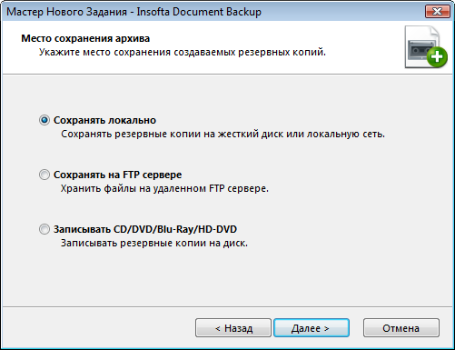Click the cassette tape wizard icon

[420, 50]
